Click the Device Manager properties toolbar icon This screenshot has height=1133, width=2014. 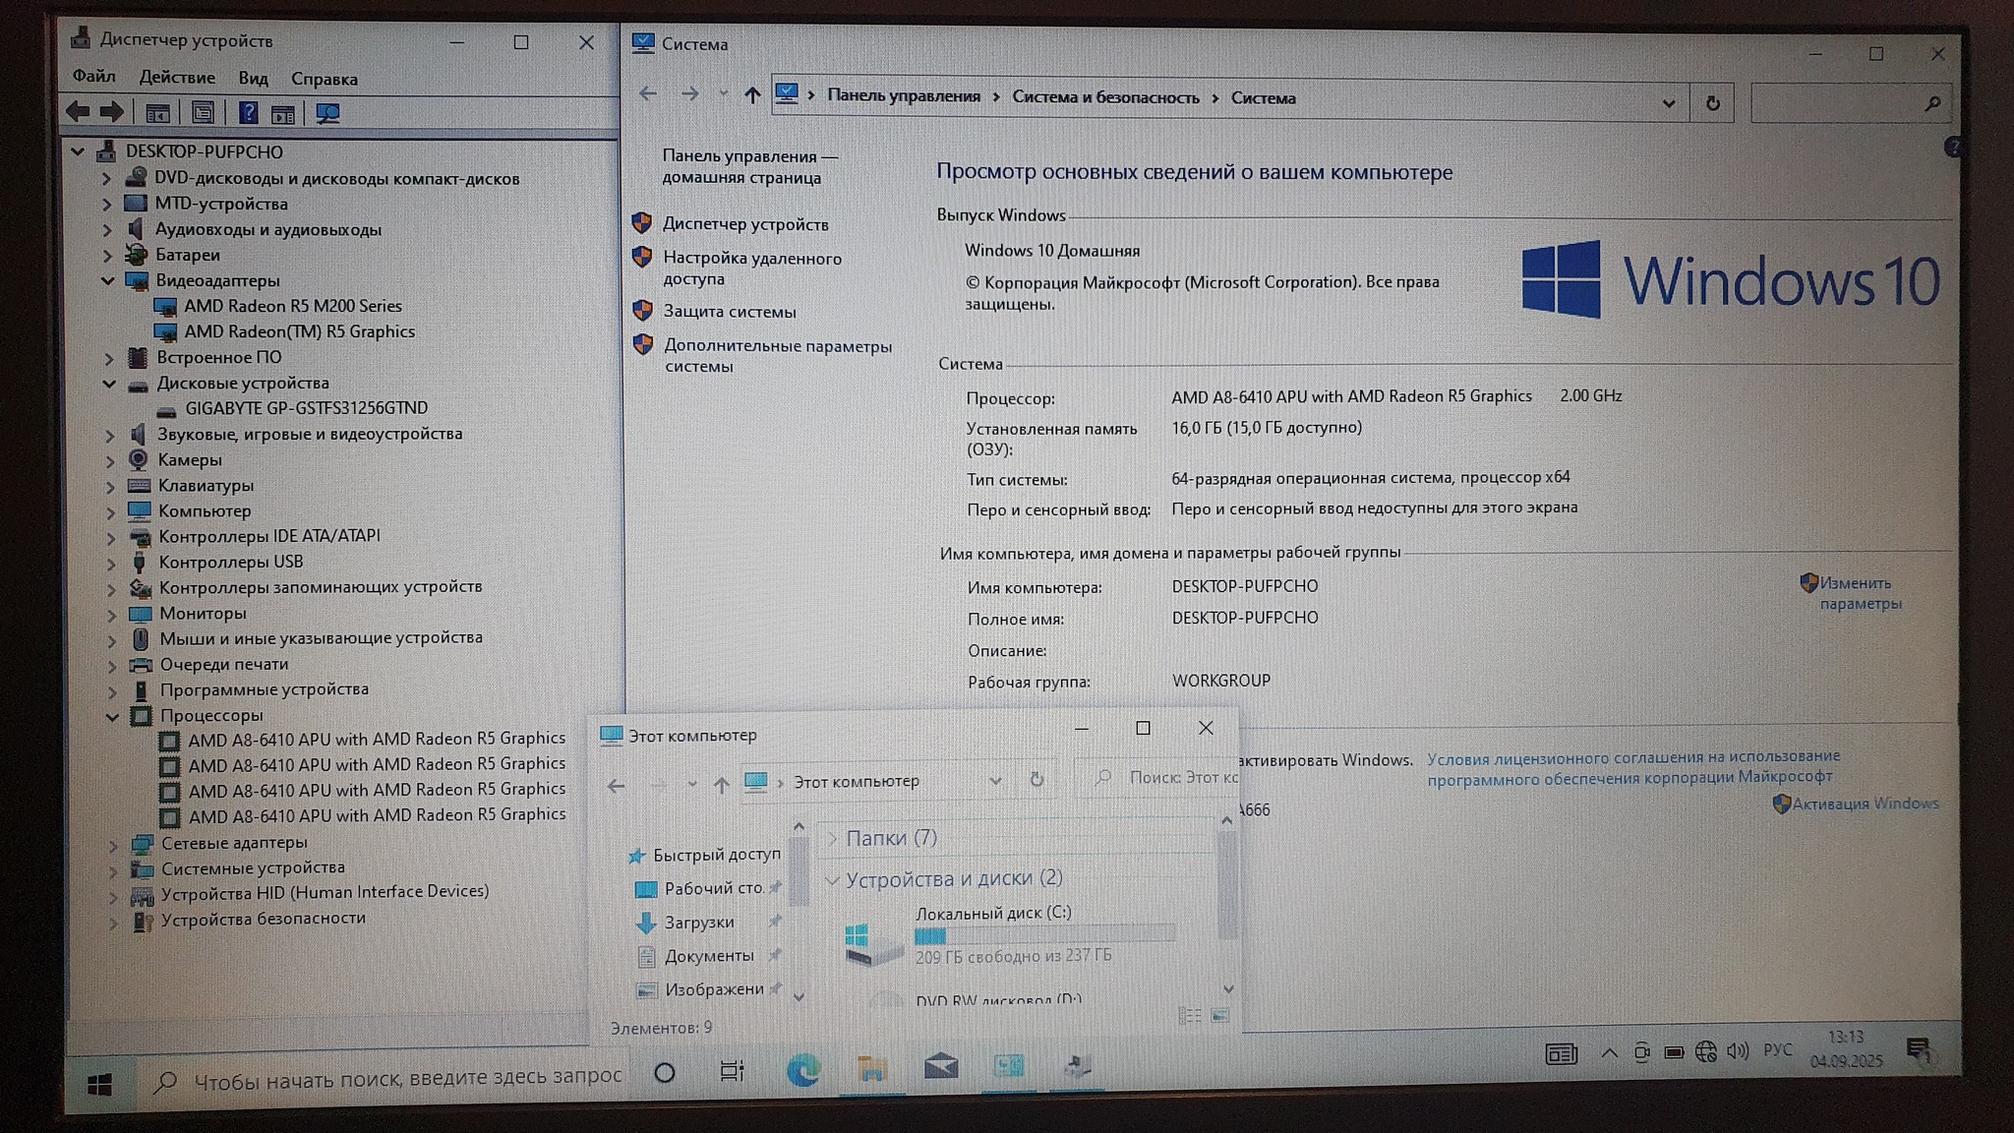coord(203,113)
